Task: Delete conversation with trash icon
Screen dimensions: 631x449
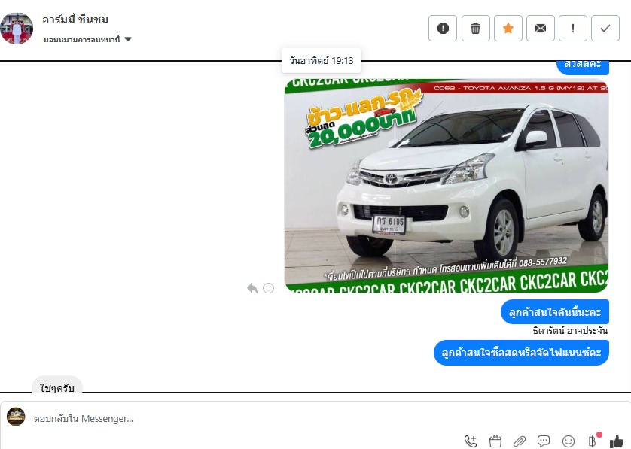Action: (476, 28)
